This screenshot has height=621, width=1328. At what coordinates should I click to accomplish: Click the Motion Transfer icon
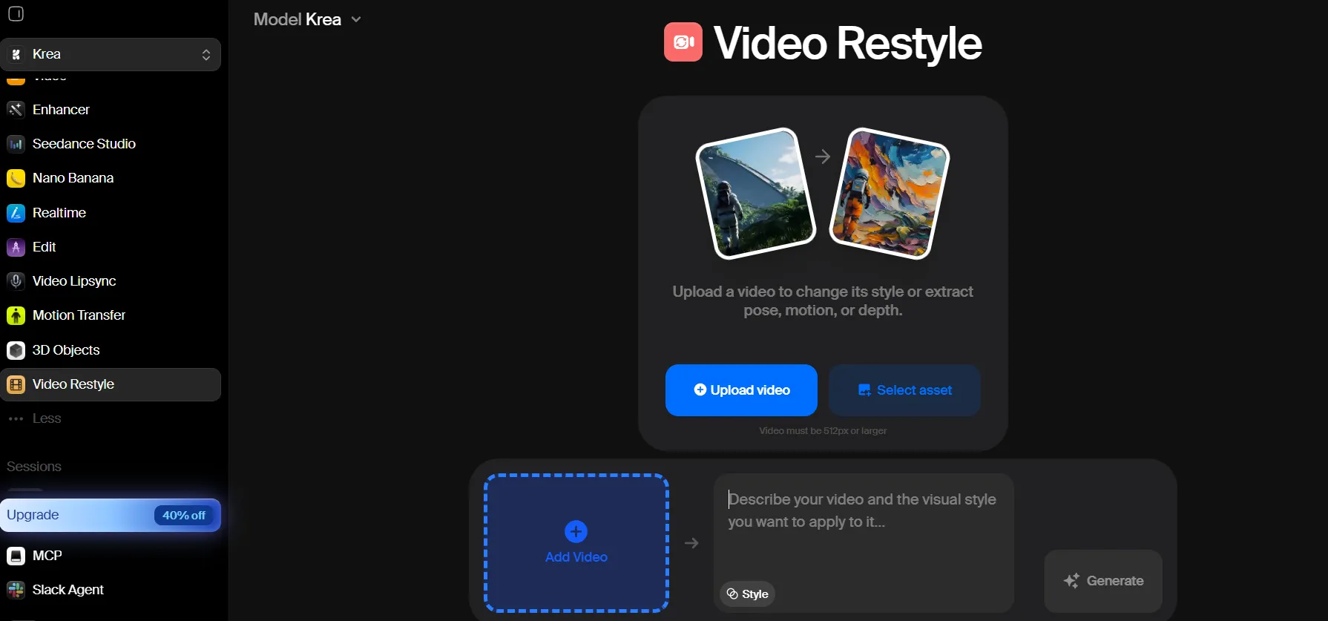point(16,315)
